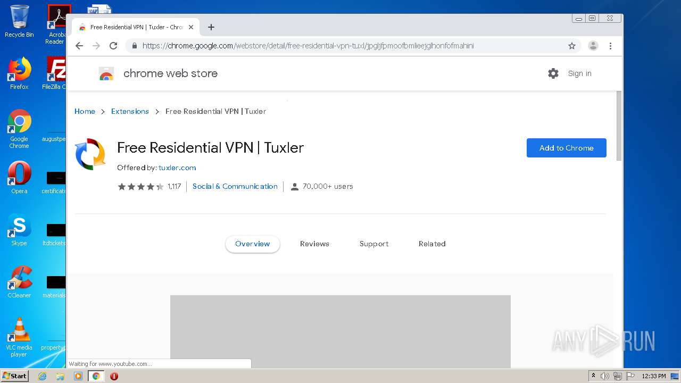The image size is (681, 383).
Task: Click the page vertical scrollbar
Action: coord(619,126)
